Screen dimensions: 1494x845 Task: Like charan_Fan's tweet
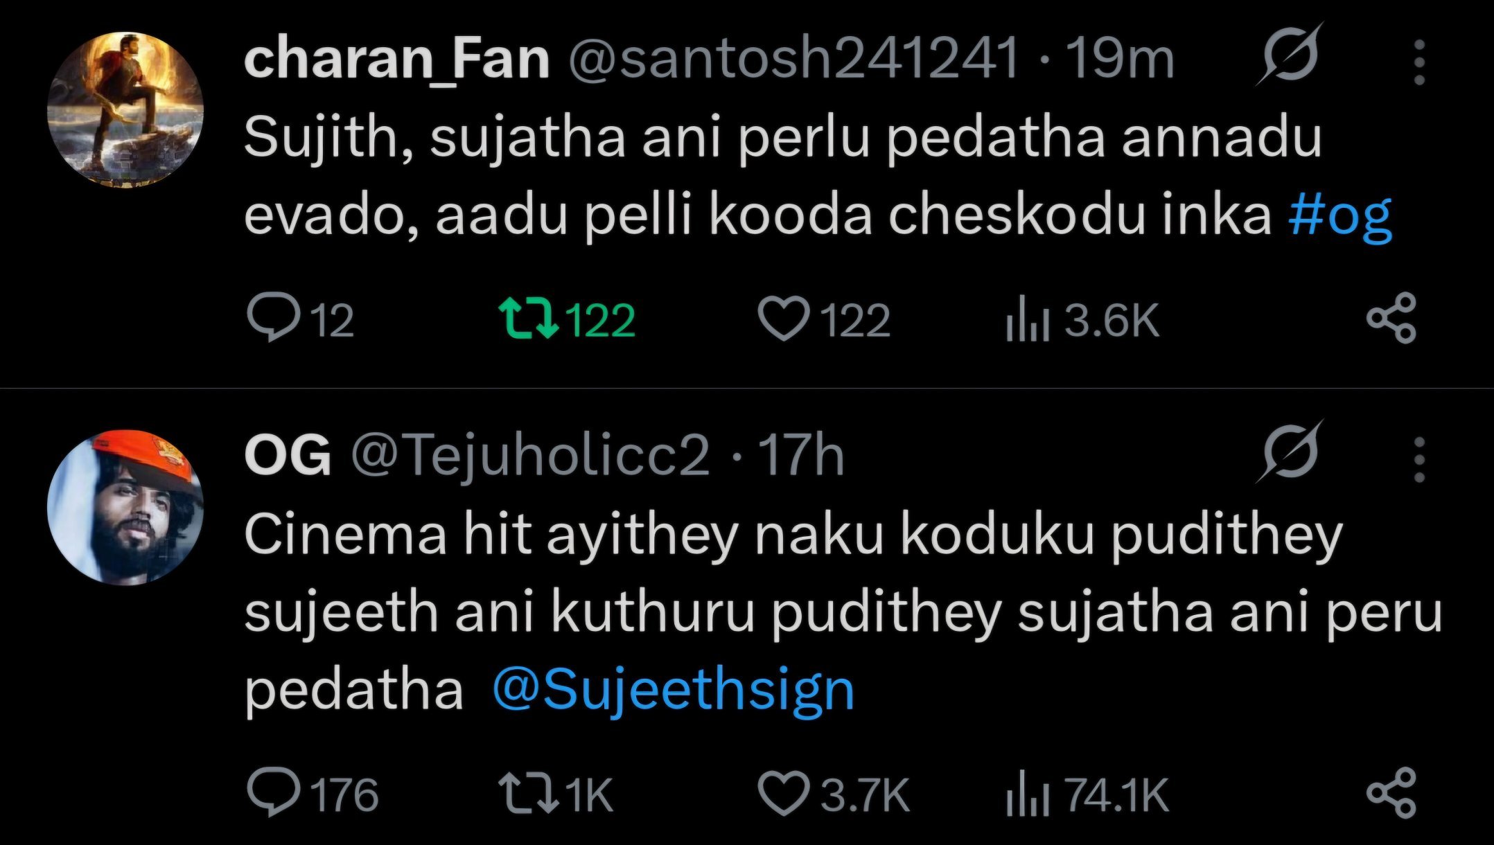pyautogui.click(x=783, y=319)
